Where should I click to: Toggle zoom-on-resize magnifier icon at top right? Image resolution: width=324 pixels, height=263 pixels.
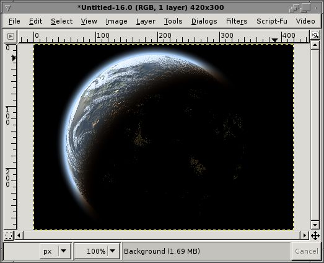pyautogui.click(x=315, y=35)
